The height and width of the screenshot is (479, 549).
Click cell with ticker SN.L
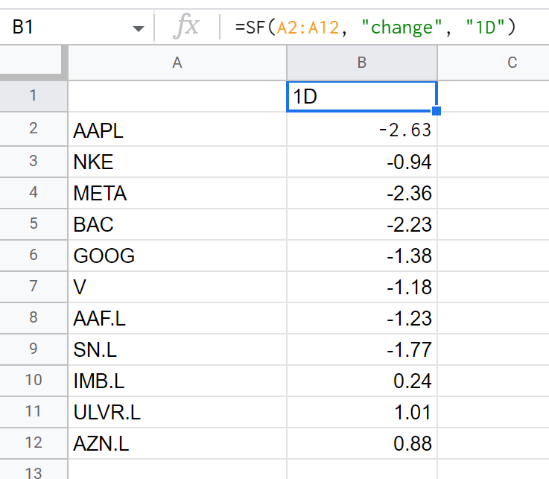[177, 349]
